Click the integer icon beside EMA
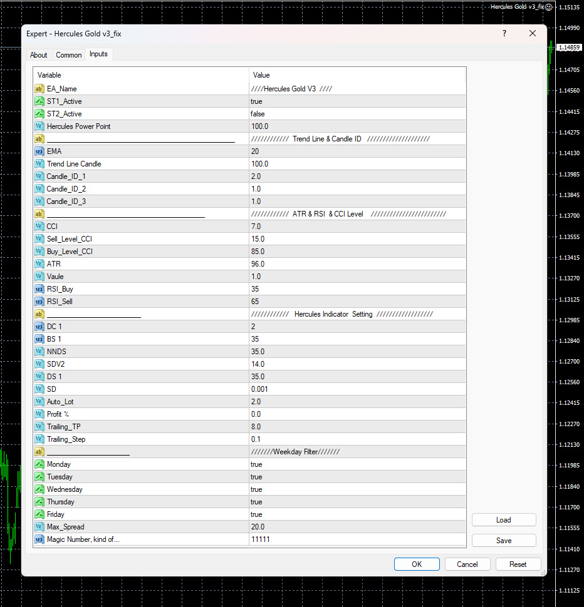The width and height of the screenshot is (584, 607). (x=39, y=151)
